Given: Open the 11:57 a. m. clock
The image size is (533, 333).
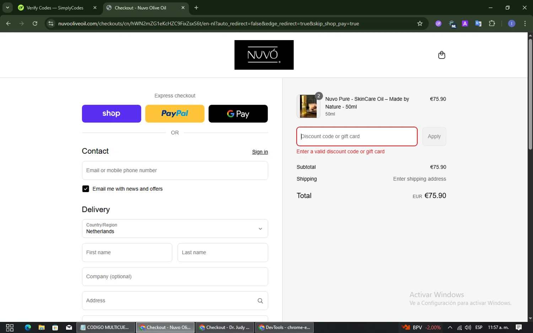Looking at the screenshot, I should (x=498, y=327).
